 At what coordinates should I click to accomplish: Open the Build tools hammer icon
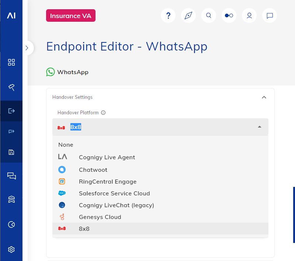[11, 87]
